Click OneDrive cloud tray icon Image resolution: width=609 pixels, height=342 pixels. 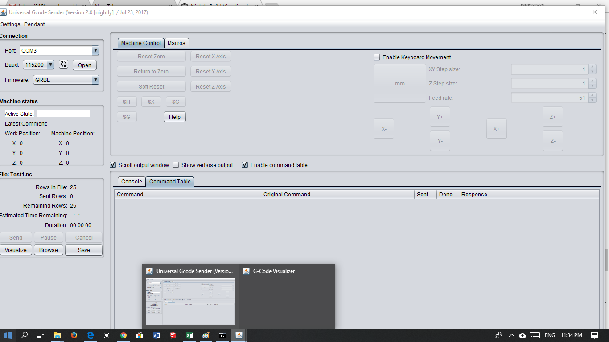(523, 335)
